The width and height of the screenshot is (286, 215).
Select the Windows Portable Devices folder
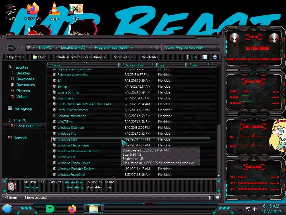(76, 169)
